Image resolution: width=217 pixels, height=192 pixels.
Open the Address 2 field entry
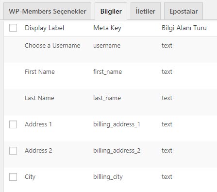coord(38,150)
